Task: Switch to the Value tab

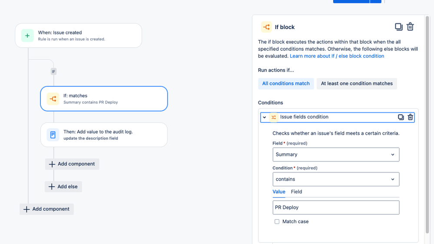Action: click(279, 192)
